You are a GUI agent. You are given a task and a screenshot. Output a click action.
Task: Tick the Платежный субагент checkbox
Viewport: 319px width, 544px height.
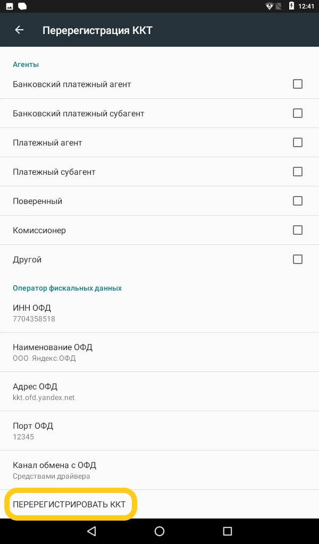click(x=298, y=172)
